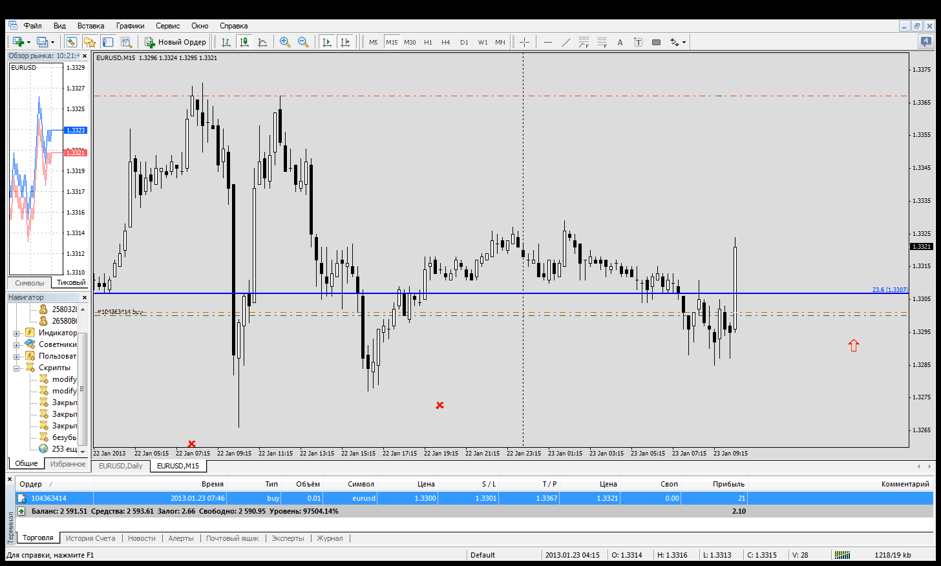The height and width of the screenshot is (566, 941).
Task: Switch to the EURUSD,Daily chart tab
Action: 121,466
